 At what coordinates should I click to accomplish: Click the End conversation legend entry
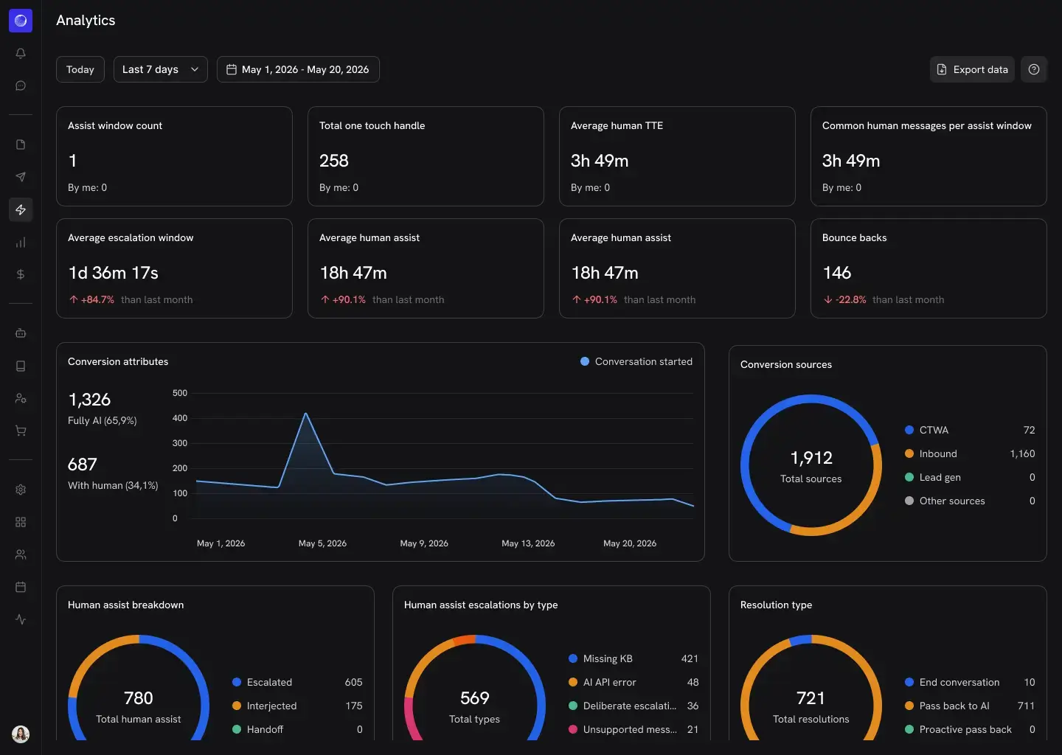pyautogui.click(x=970, y=682)
